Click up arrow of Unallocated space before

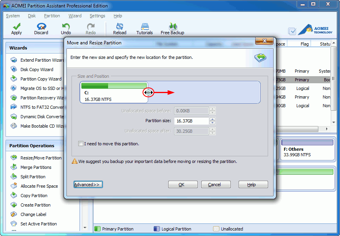pyautogui.click(x=213, y=109)
